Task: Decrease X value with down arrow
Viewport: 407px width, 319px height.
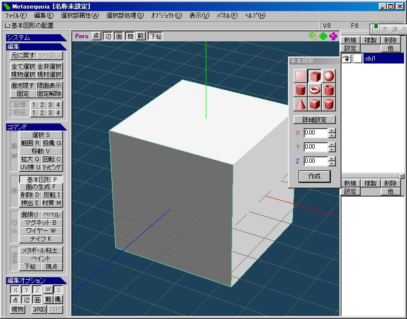Action: pos(332,135)
